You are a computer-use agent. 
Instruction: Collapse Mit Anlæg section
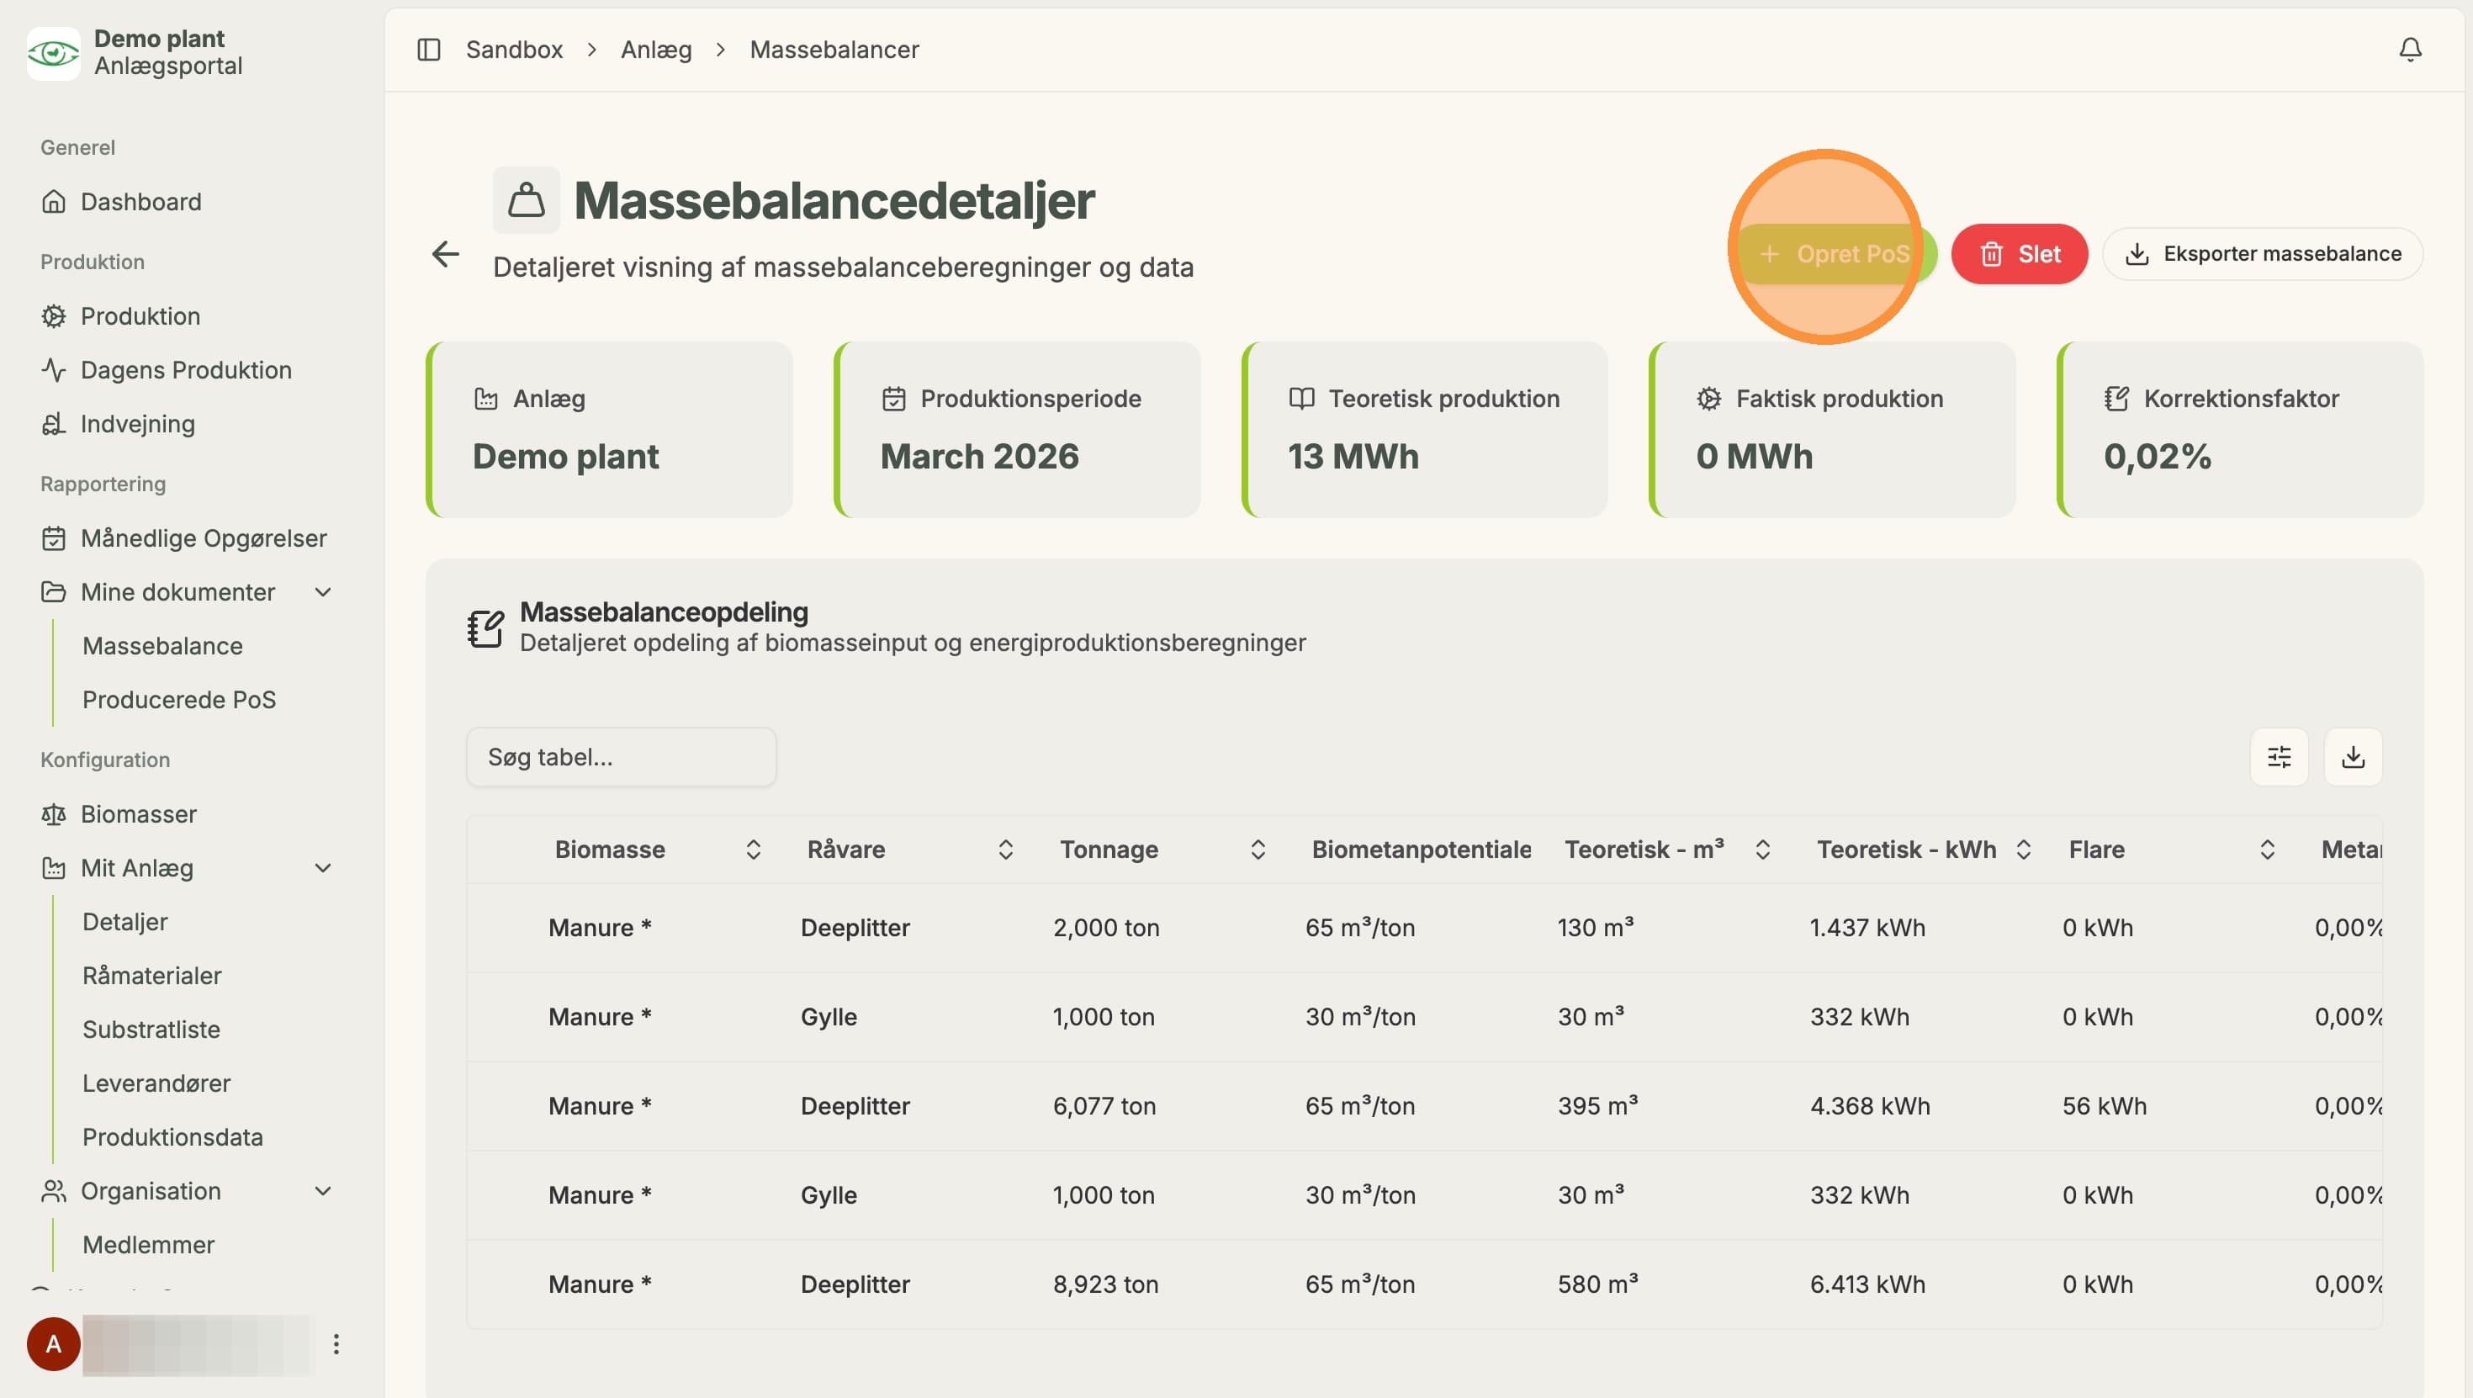(x=324, y=867)
